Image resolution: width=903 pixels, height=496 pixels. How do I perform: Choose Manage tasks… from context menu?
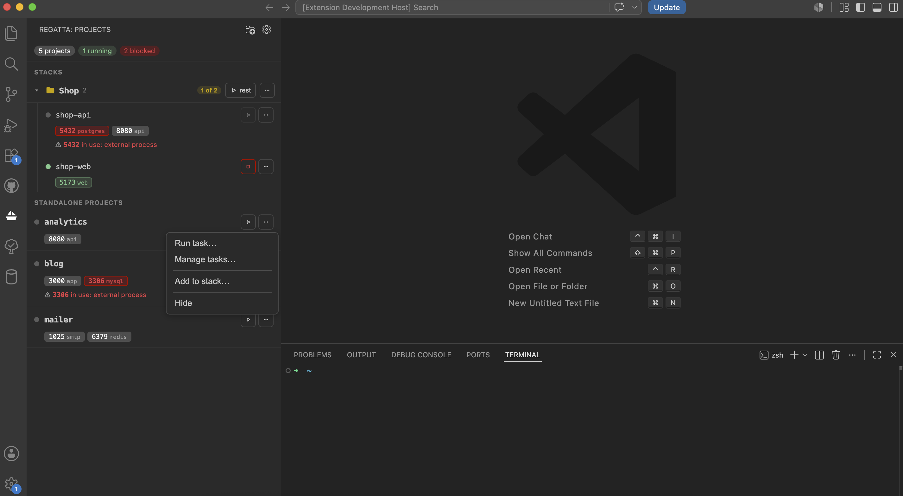[222, 259]
